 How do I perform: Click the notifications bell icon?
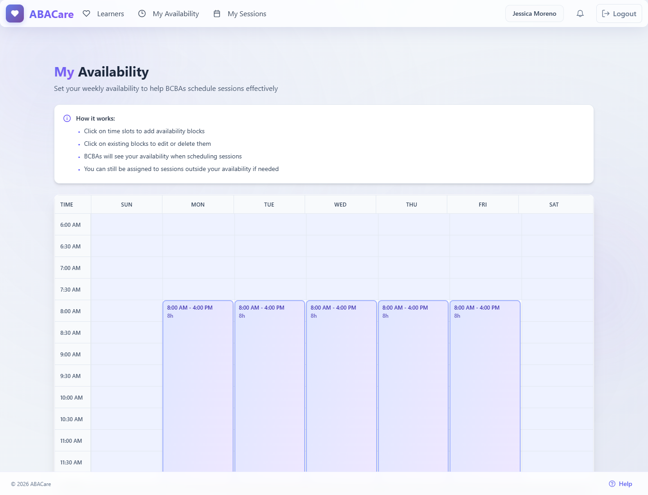580,13
